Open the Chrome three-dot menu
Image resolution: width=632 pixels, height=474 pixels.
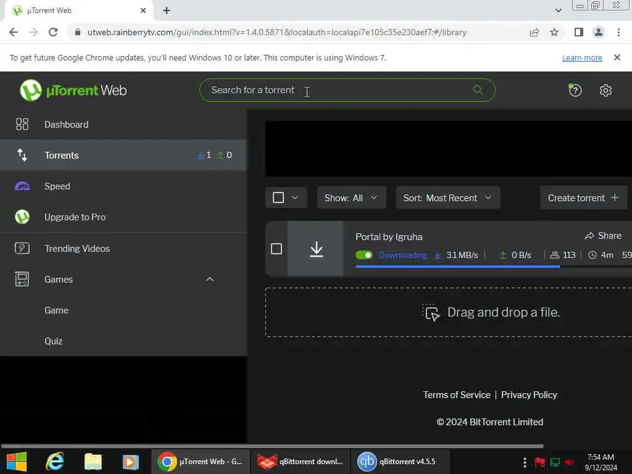[618, 32]
